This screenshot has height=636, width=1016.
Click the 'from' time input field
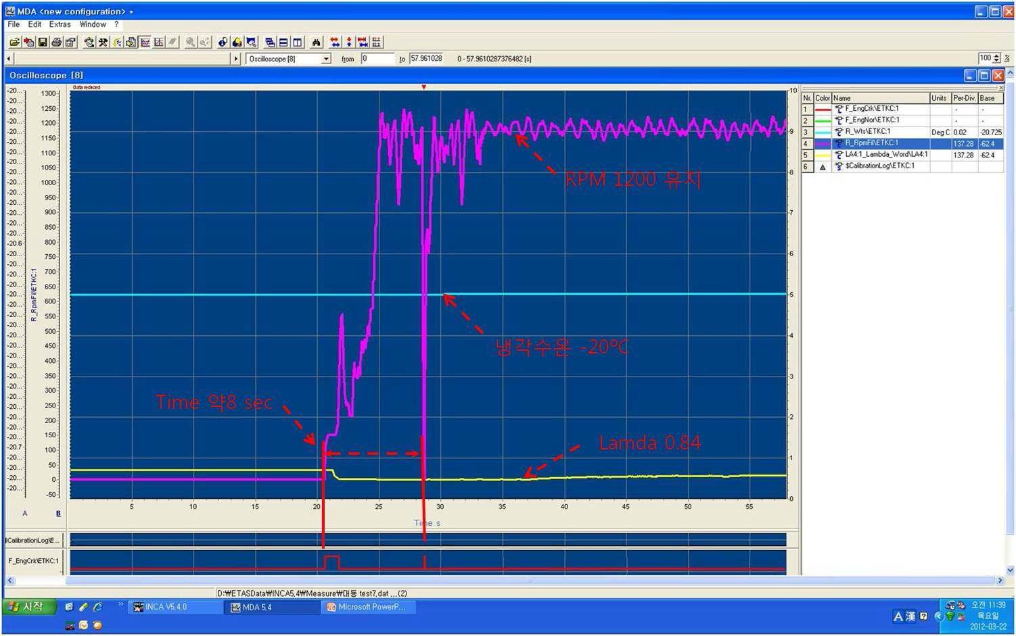pos(377,59)
